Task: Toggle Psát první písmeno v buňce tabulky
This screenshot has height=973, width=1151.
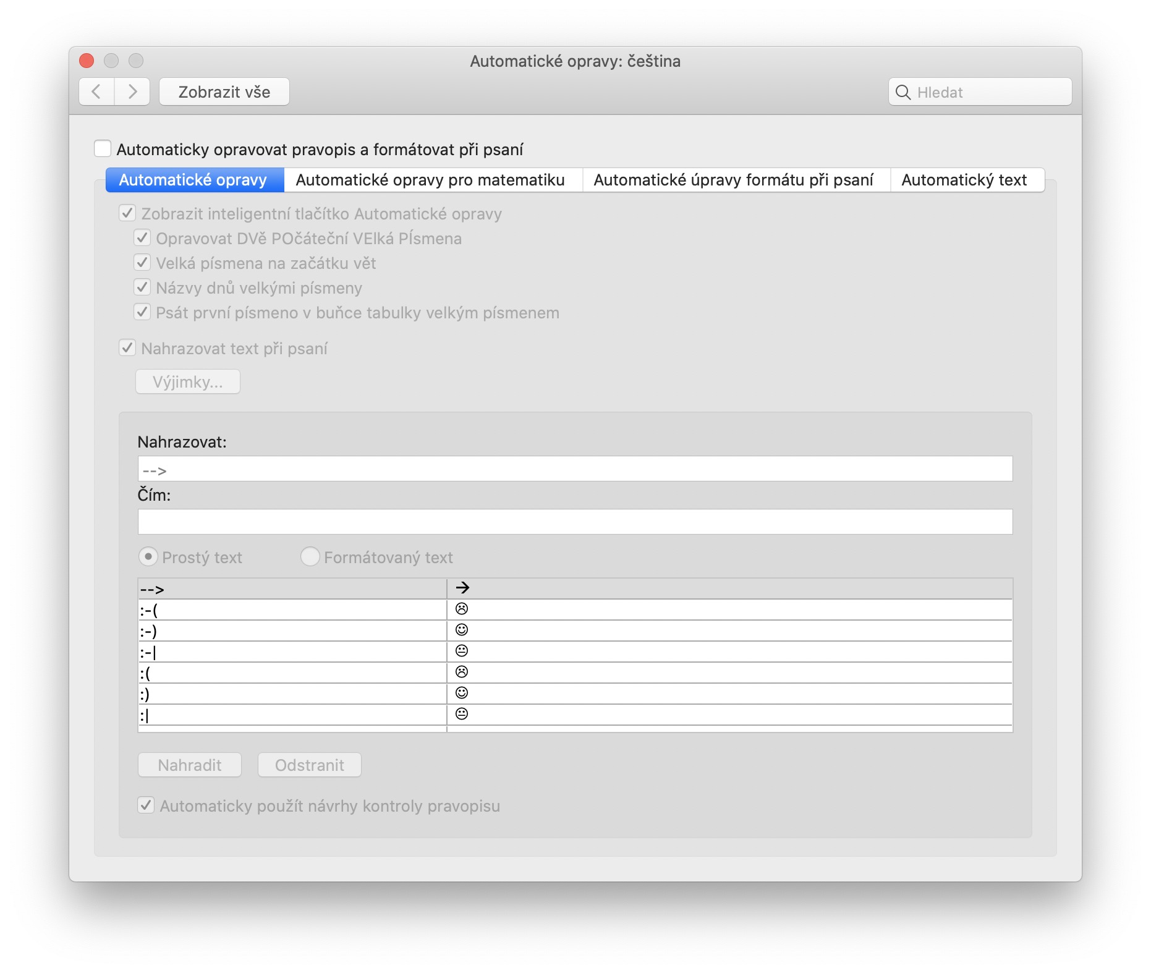Action: point(142,312)
